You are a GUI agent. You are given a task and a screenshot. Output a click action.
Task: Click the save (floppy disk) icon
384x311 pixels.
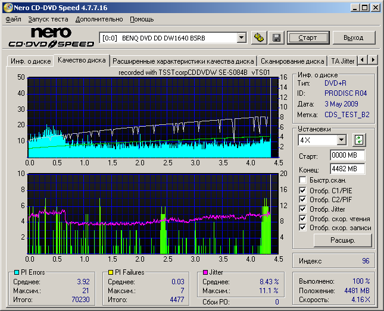pos(276,38)
